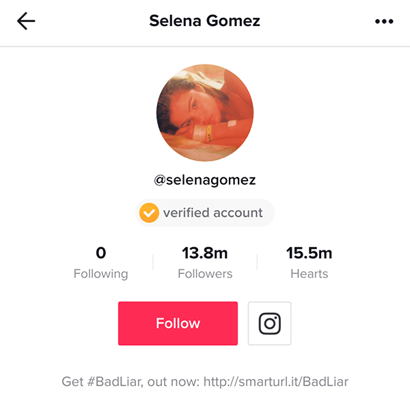
Task: Click the @selenagomez username text
Action: 205,181
